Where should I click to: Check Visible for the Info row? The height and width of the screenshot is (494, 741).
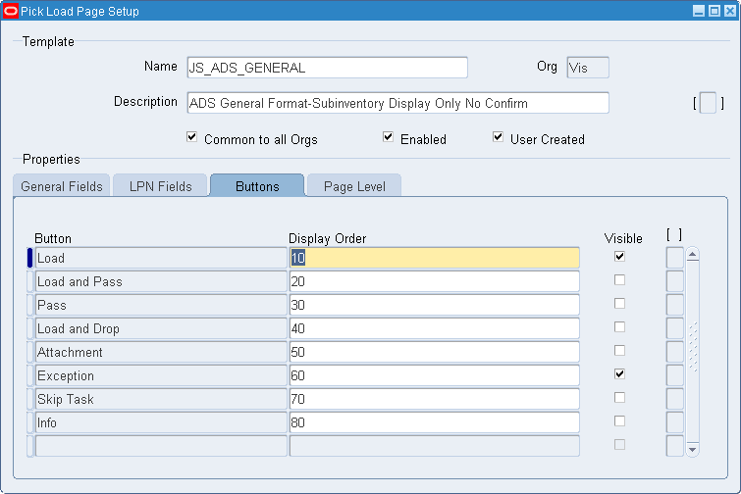point(619,420)
